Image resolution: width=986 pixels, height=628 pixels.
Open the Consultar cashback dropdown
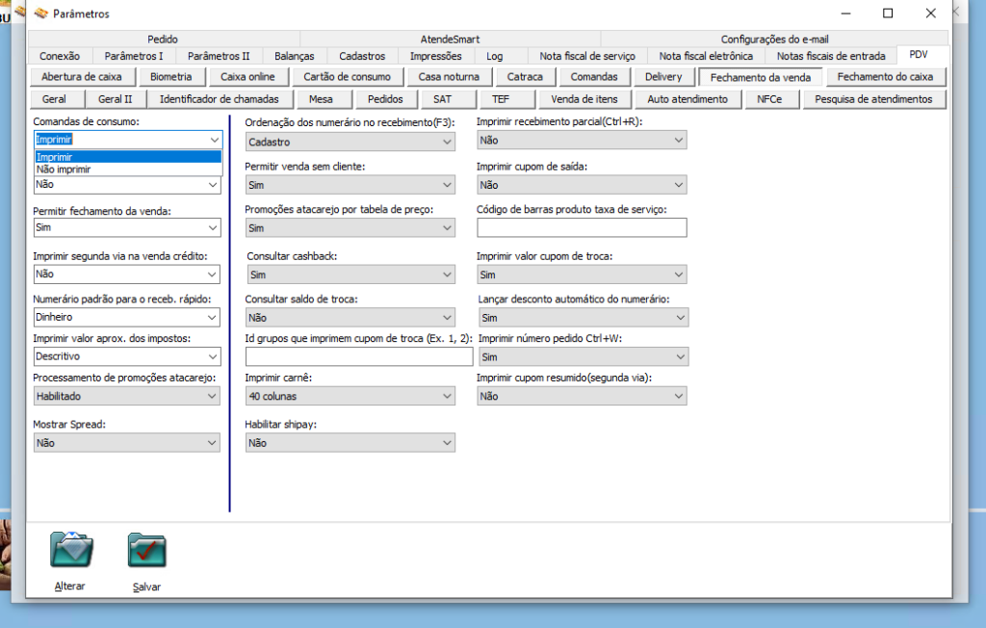click(350, 275)
